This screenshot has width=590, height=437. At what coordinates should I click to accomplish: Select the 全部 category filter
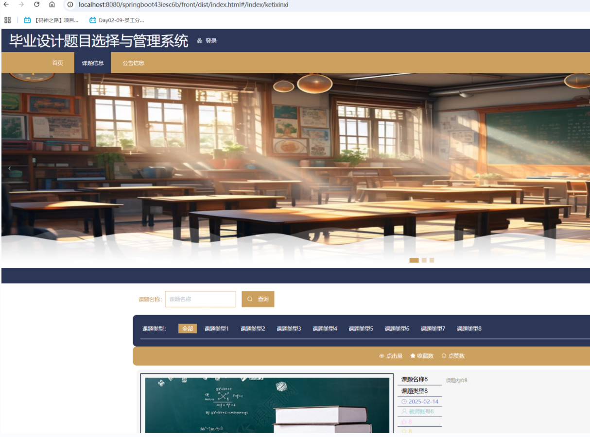(188, 329)
